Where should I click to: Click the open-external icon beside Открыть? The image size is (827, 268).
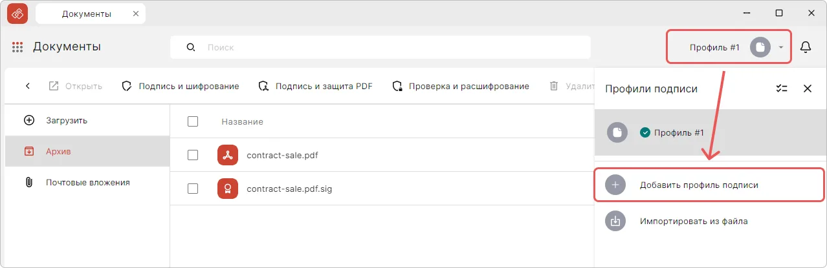[x=54, y=86]
